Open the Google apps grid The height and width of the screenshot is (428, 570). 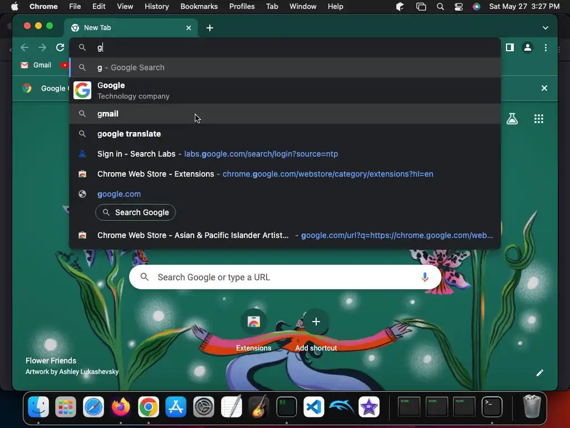pos(539,119)
